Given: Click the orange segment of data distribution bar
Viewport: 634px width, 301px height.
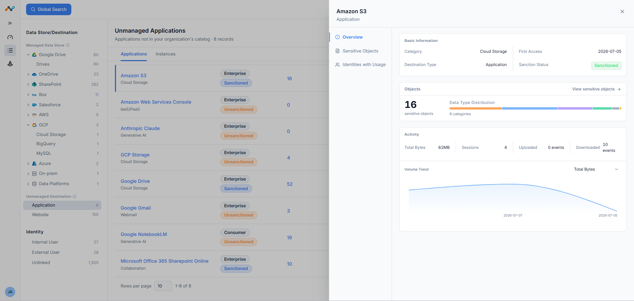Looking at the screenshot, I should 475,108.
